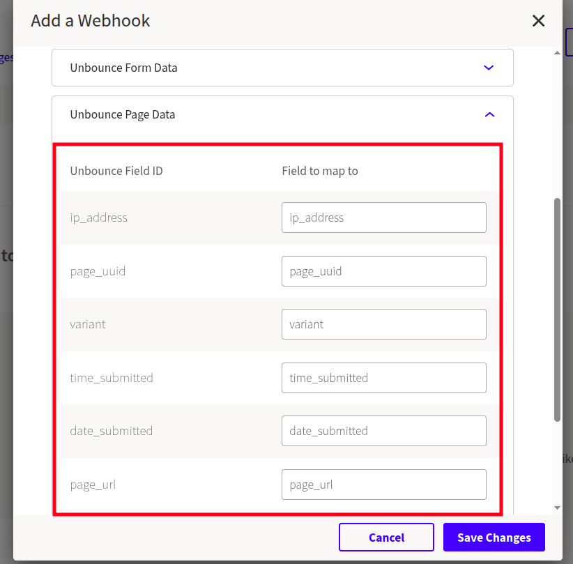The height and width of the screenshot is (564, 573).
Task: Click the scroll up arrow of dialog
Action: (x=557, y=53)
